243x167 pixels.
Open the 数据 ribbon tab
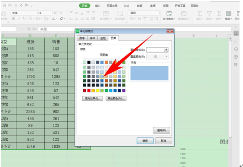pos(140,6)
